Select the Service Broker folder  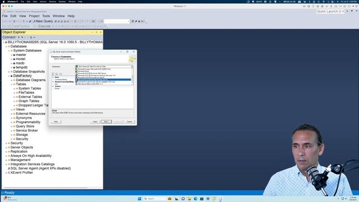27,131
